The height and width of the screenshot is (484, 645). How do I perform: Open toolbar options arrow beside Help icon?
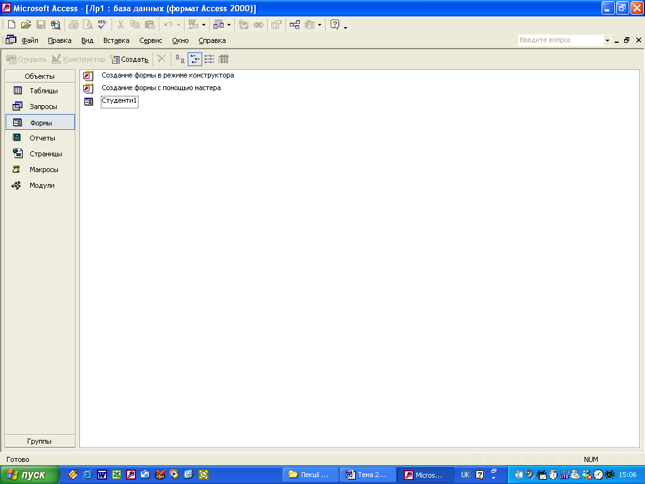coord(346,27)
